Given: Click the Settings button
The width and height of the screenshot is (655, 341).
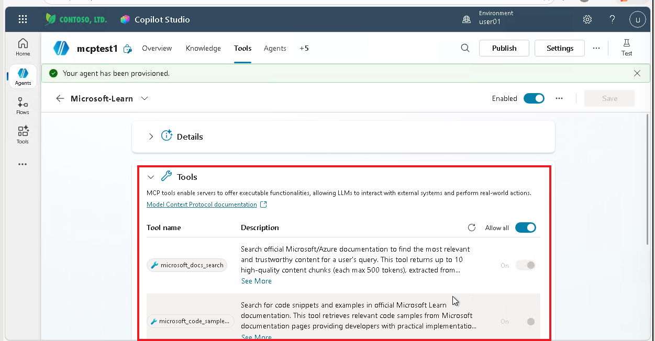Looking at the screenshot, I should (x=560, y=48).
